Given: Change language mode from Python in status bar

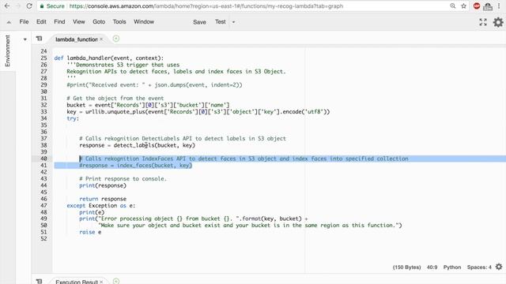Looking at the screenshot, I should point(451,267).
